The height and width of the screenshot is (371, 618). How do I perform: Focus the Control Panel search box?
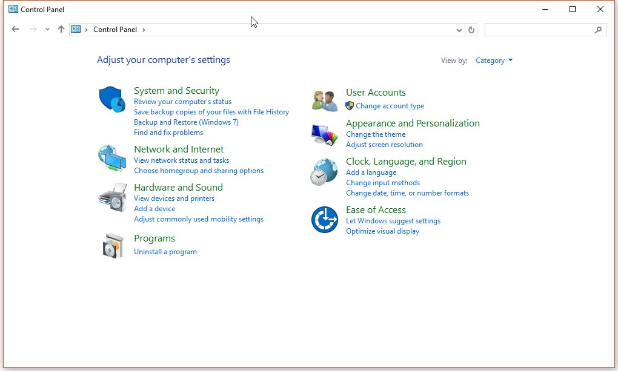(x=539, y=30)
